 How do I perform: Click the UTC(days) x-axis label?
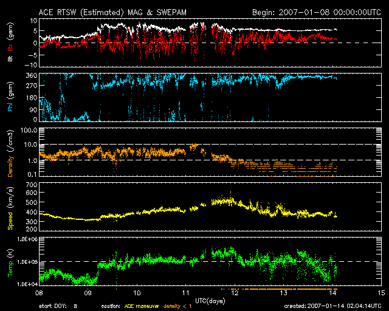point(205,301)
